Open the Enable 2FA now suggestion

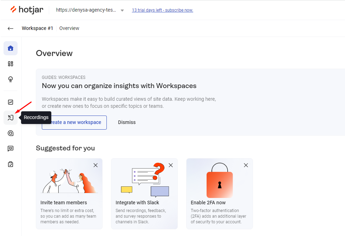pyautogui.click(x=208, y=203)
